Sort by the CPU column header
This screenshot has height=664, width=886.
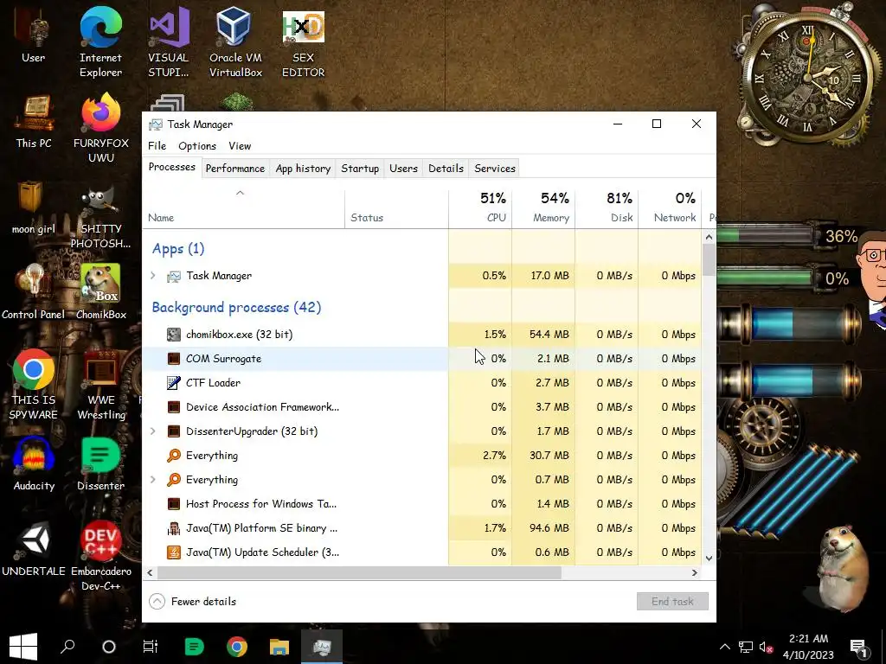(480, 207)
